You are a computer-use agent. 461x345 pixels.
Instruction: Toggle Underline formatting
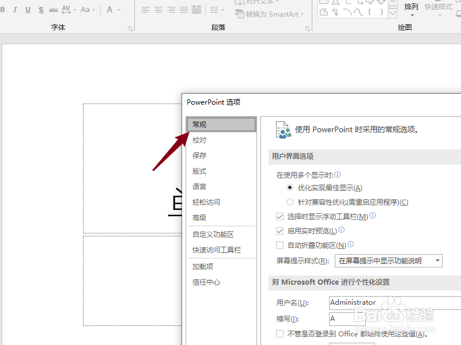28,10
